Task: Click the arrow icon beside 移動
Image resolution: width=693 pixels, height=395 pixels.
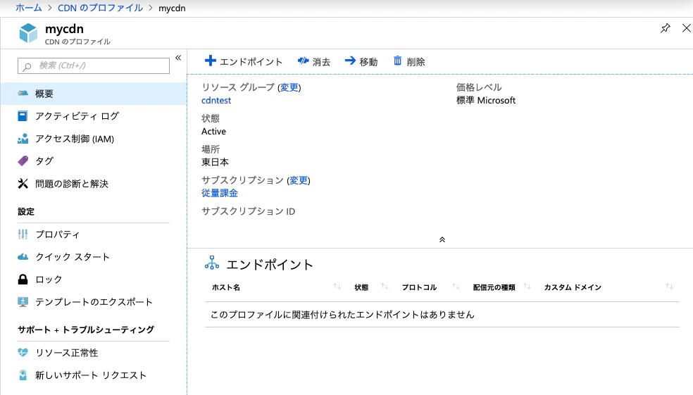Action: pyautogui.click(x=350, y=61)
